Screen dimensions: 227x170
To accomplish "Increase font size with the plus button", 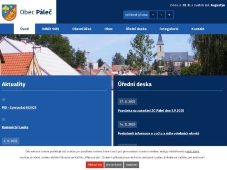I will (x=169, y=15).
